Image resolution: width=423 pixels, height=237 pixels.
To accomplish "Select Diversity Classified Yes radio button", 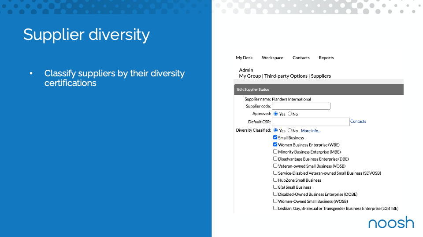I will [275, 130].
